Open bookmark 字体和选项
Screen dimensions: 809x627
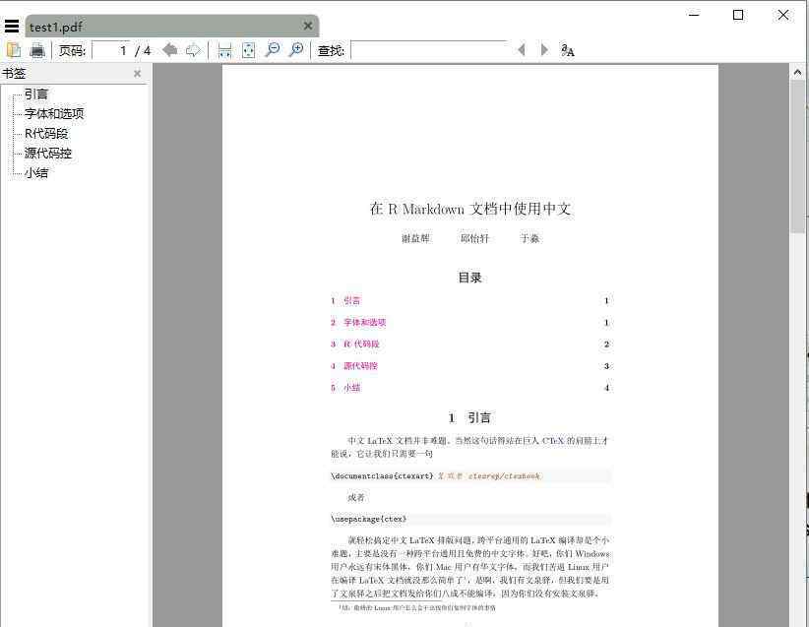[x=54, y=113]
